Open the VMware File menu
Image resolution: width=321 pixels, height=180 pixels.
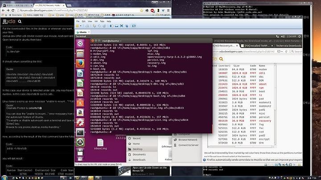(x=78, y=21)
